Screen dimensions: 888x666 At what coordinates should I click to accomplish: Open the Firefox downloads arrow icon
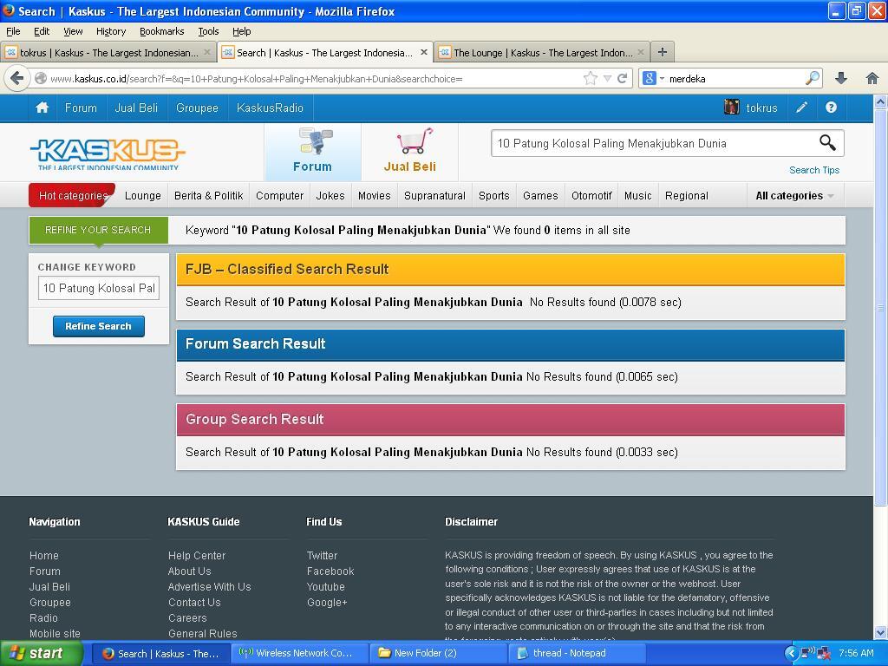[841, 78]
